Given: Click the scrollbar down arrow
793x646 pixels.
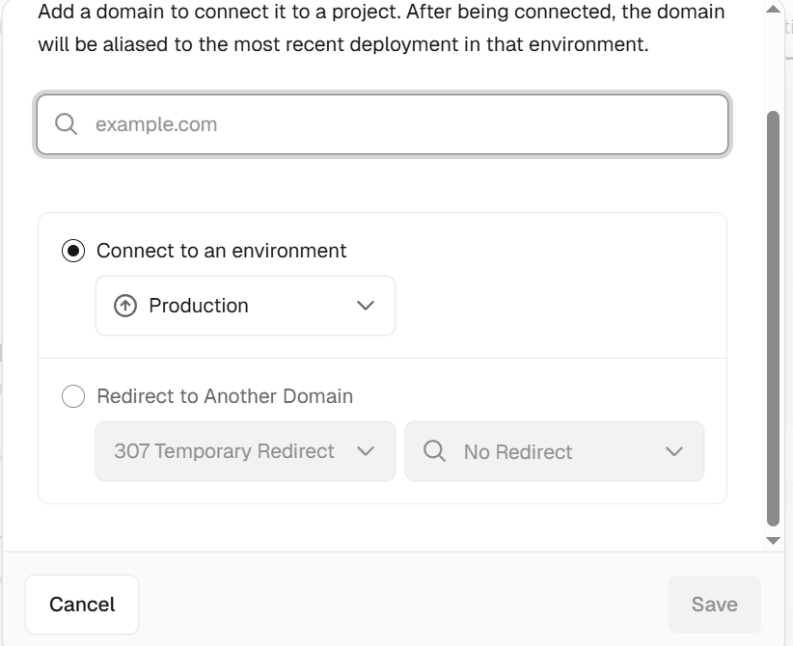Looking at the screenshot, I should coord(773,541).
